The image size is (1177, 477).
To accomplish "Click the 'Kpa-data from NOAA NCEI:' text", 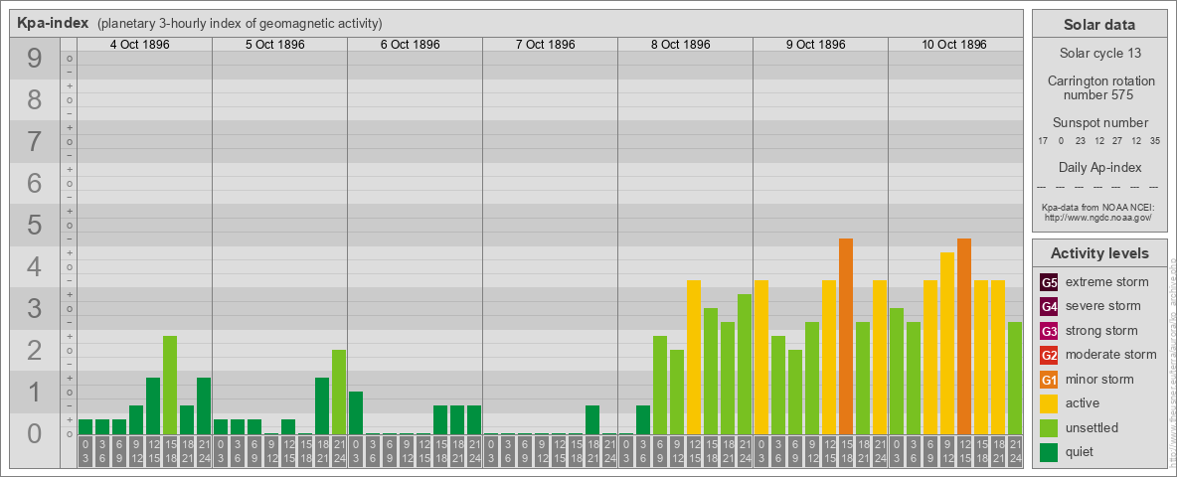I will click(x=1097, y=207).
